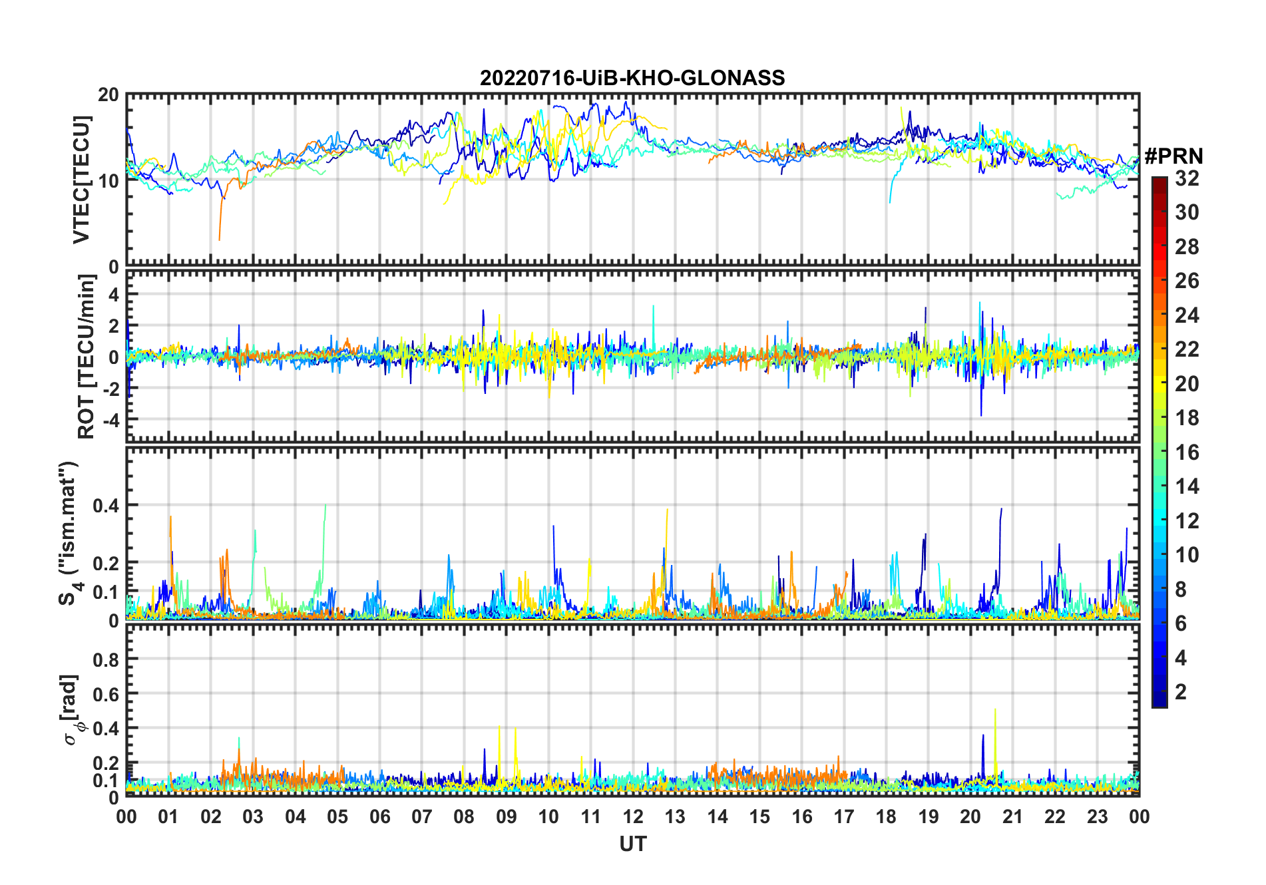Click colorbar tick label "30"
This screenshot has width=1266, height=885.
click(x=1187, y=212)
